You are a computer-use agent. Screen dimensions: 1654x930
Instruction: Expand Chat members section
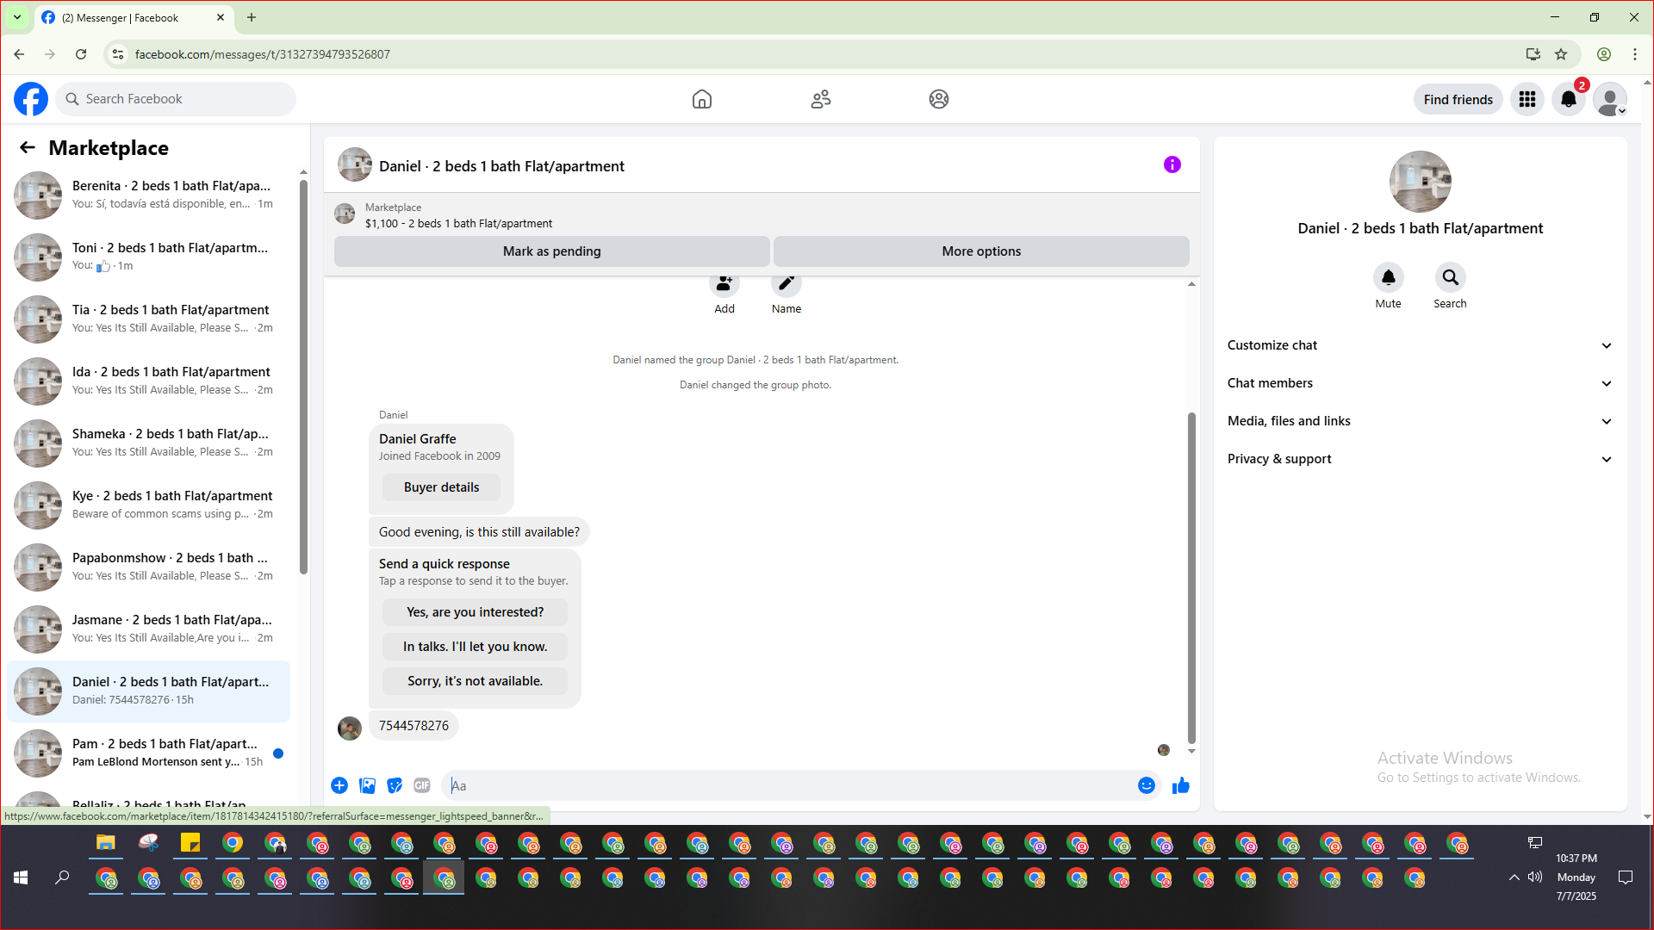[x=1419, y=383]
